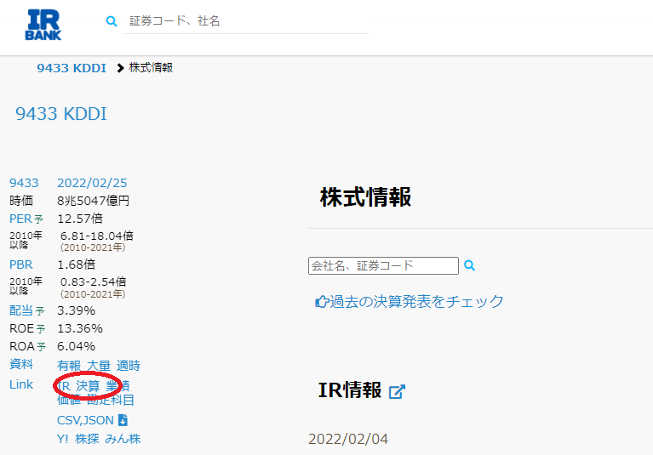Click the 資料 link
This screenshot has width=653, height=455.
[x=20, y=364]
